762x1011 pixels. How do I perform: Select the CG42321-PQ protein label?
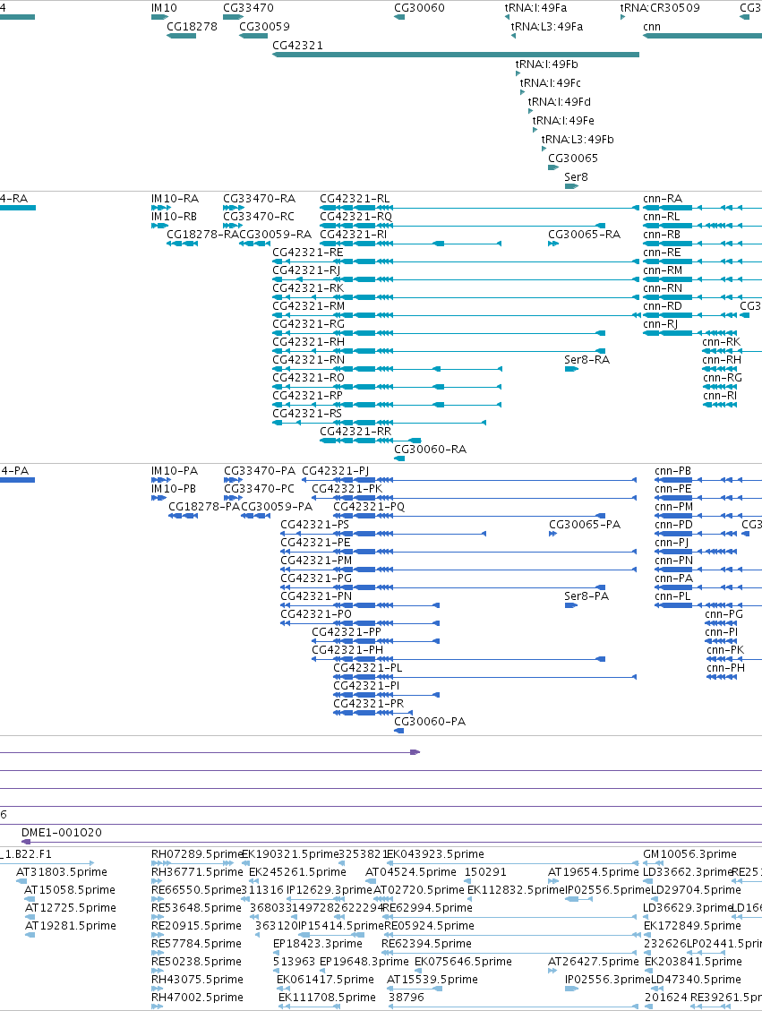coord(369,507)
